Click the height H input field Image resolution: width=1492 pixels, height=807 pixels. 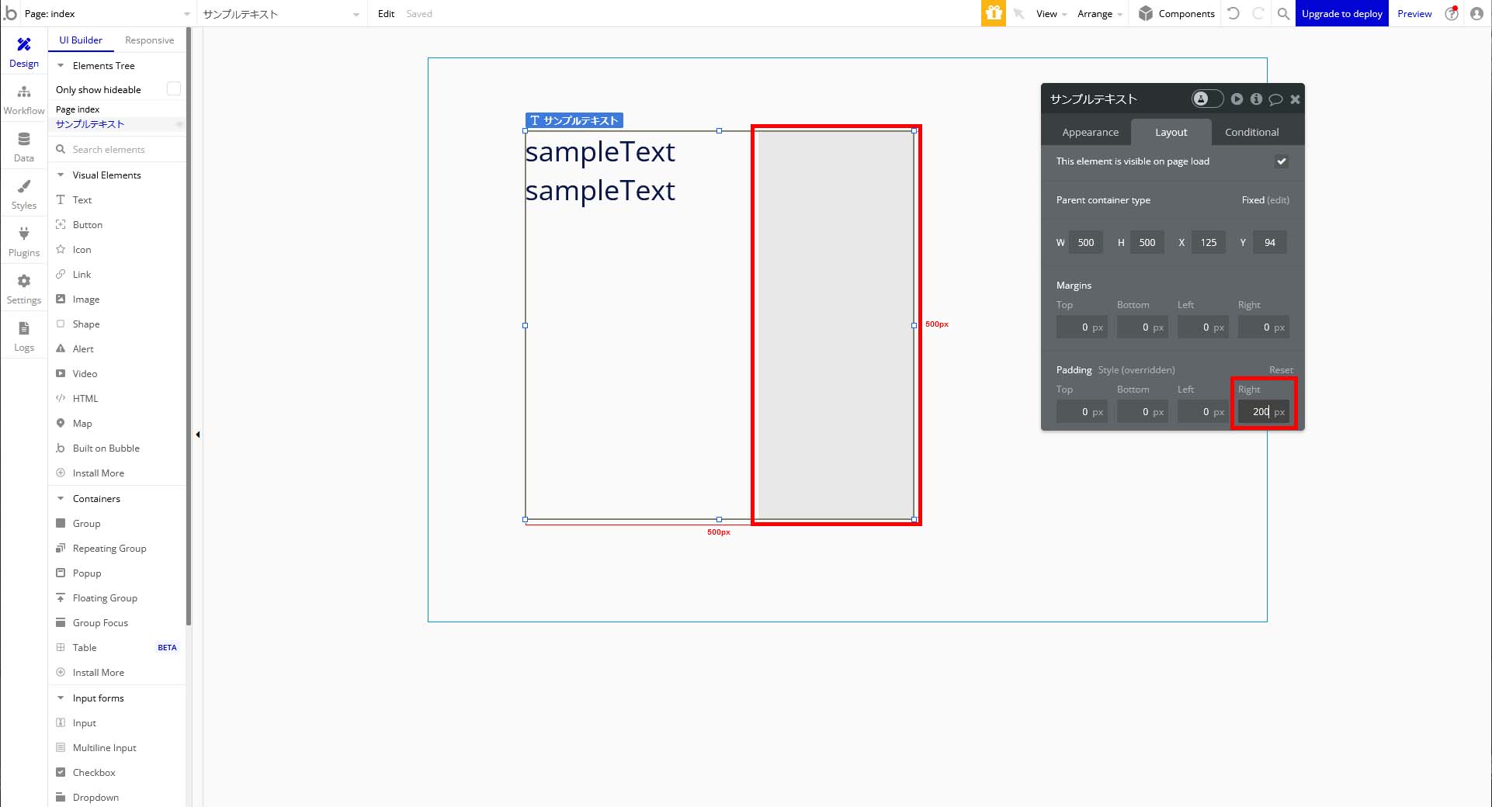click(x=1147, y=242)
